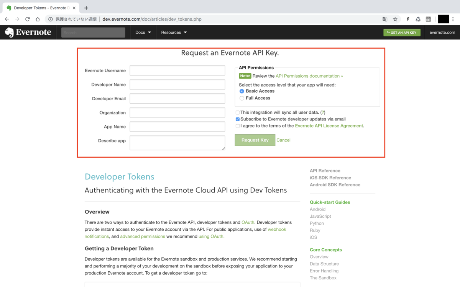Image resolution: width=460 pixels, height=287 pixels.
Task: Click the question mark help link
Action: (323, 113)
